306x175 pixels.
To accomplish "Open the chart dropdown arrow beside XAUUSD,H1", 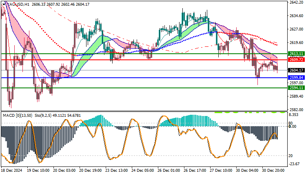I will coord(4,4).
